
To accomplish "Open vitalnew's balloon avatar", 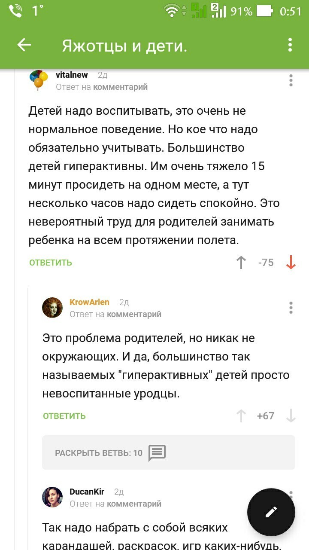I will (38, 79).
